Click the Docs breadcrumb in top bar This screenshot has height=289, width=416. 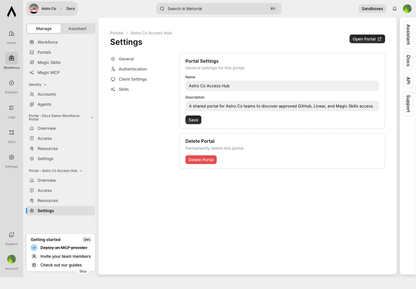(x=70, y=9)
